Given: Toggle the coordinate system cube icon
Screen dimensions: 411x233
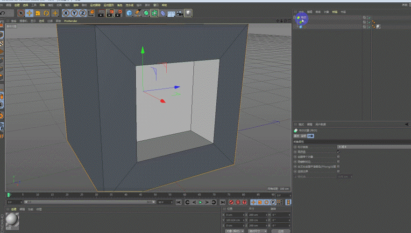Looking at the screenshot, I should tap(91, 13).
